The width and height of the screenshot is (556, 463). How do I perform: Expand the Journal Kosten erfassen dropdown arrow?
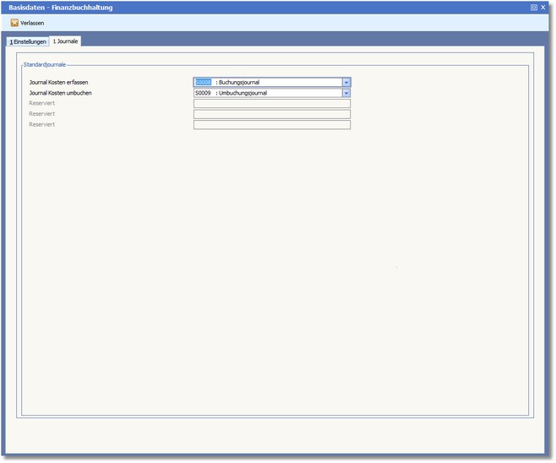[346, 82]
